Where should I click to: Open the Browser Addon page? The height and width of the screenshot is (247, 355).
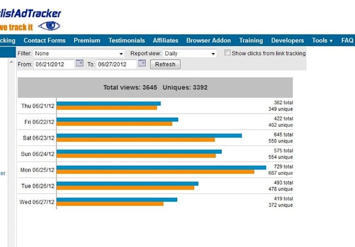(x=208, y=41)
